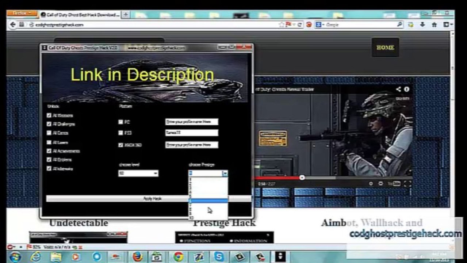Reload the page with the refresh icon
The height and width of the screenshot is (263, 467).
[x=299, y=25]
